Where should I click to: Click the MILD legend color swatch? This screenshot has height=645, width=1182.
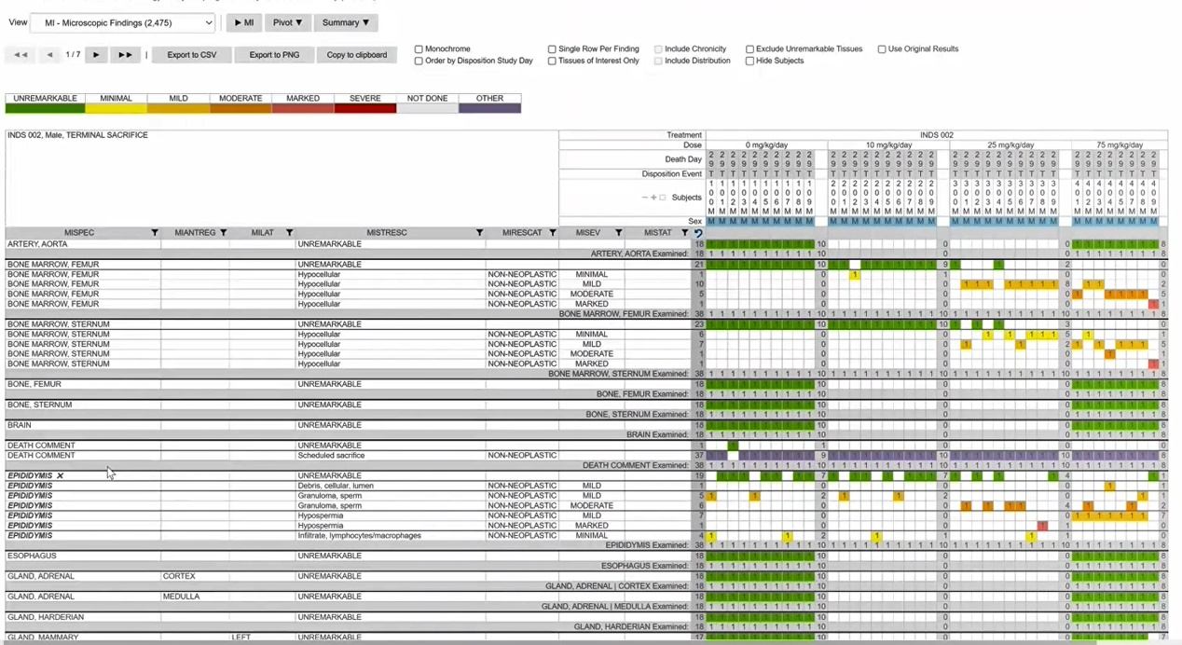tap(178, 108)
